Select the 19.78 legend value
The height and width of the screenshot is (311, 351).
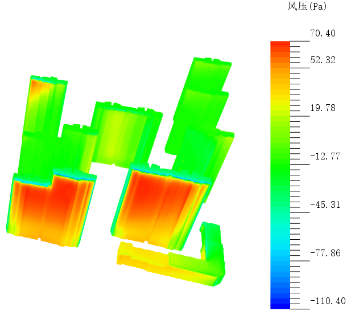point(323,108)
